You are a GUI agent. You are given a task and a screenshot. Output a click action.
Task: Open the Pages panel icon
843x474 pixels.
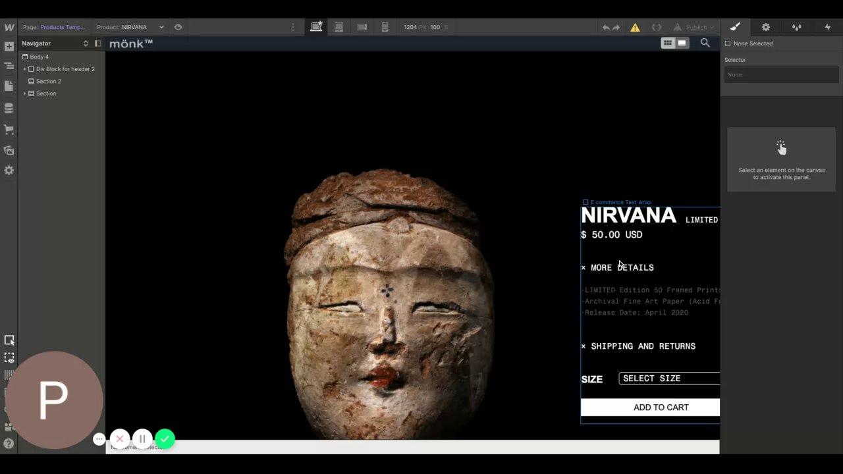point(9,86)
